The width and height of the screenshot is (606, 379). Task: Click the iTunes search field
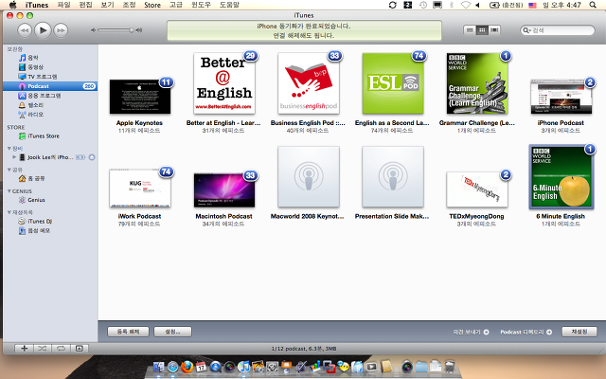558,30
